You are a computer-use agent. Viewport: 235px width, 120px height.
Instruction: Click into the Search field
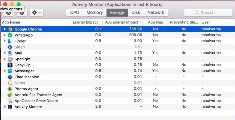(x=208, y=13)
